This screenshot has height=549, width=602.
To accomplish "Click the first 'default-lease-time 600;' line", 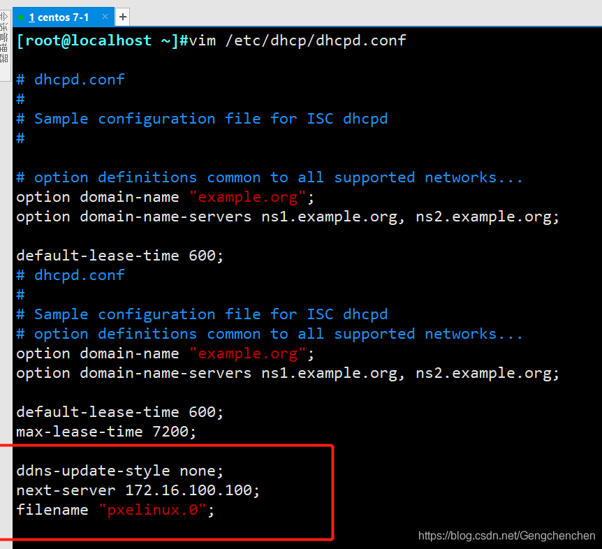I will pyautogui.click(x=120, y=256).
